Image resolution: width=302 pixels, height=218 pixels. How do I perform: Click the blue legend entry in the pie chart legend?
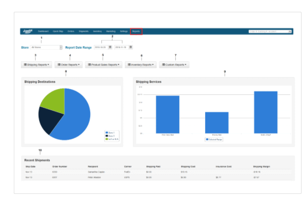[110, 133]
